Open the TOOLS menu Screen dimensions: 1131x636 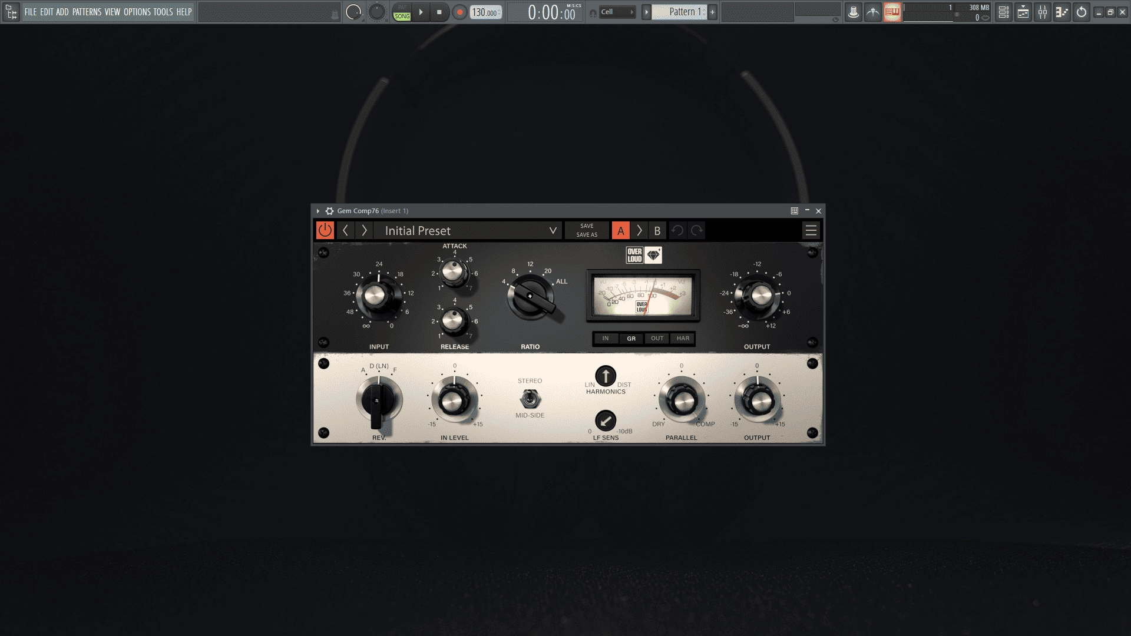163,12
